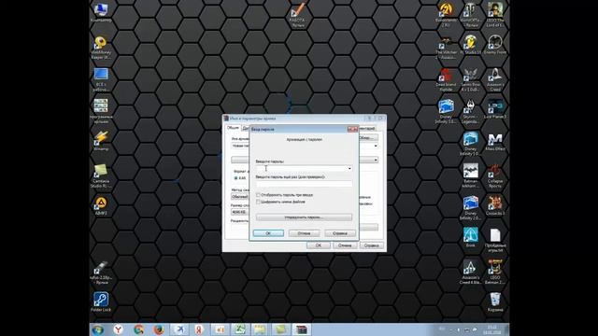Screen dimensions: 598x336
Task: Open compression method dropdown in archive parameters window
Action: click(240, 197)
